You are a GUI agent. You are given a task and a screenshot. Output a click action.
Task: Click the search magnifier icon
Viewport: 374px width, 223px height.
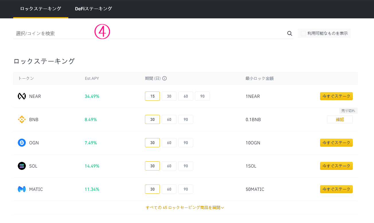pyautogui.click(x=290, y=34)
